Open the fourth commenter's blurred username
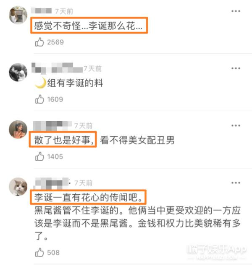The image size is (252, 266). (x=52, y=183)
